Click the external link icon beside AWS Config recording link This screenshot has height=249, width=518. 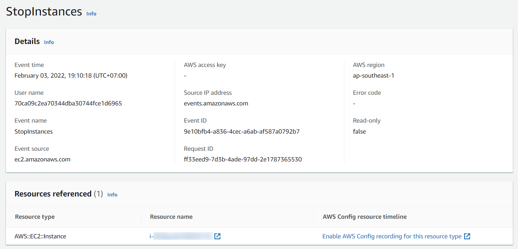pyautogui.click(x=467, y=236)
